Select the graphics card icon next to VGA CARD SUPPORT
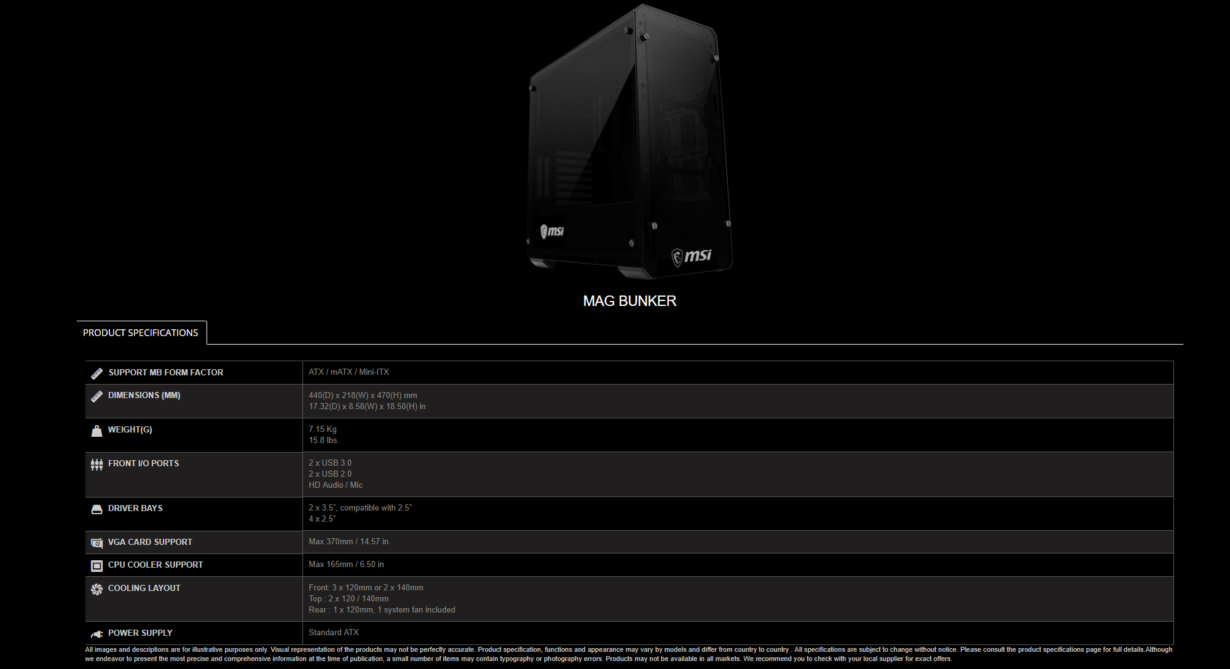 click(x=97, y=542)
